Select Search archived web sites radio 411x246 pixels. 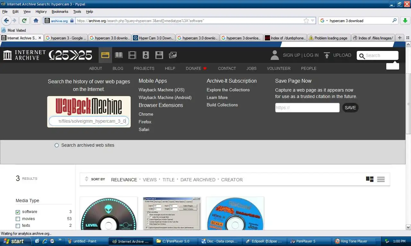57,145
